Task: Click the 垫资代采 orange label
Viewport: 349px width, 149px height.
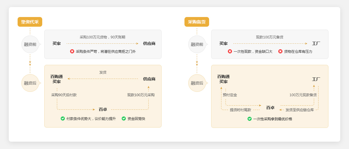Action: [30, 22]
